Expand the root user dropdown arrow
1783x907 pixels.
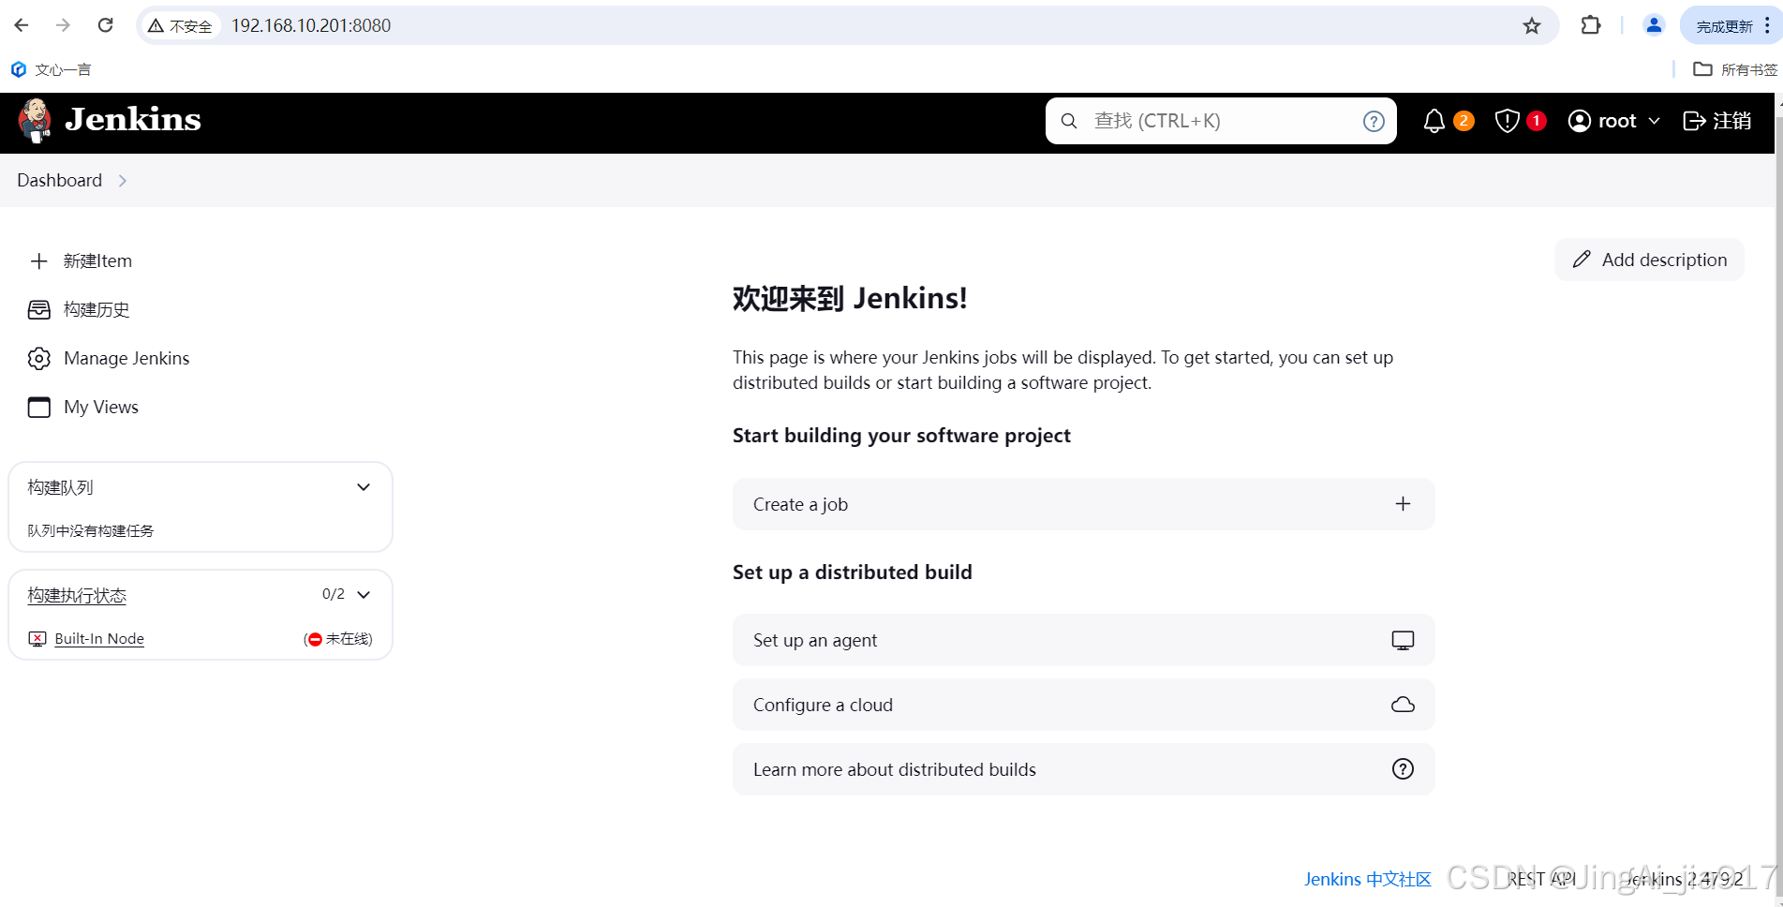tap(1654, 121)
